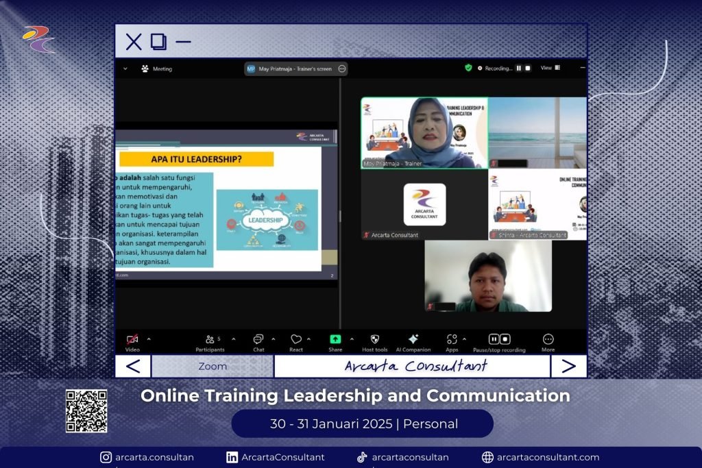Click the React heart icon
The height and width of the screenshot is (468, 702).
(x=295, y=340)
